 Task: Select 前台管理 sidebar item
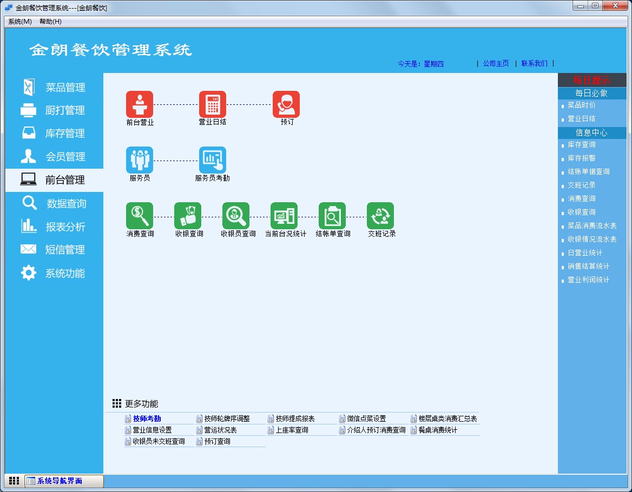point(55,180)
